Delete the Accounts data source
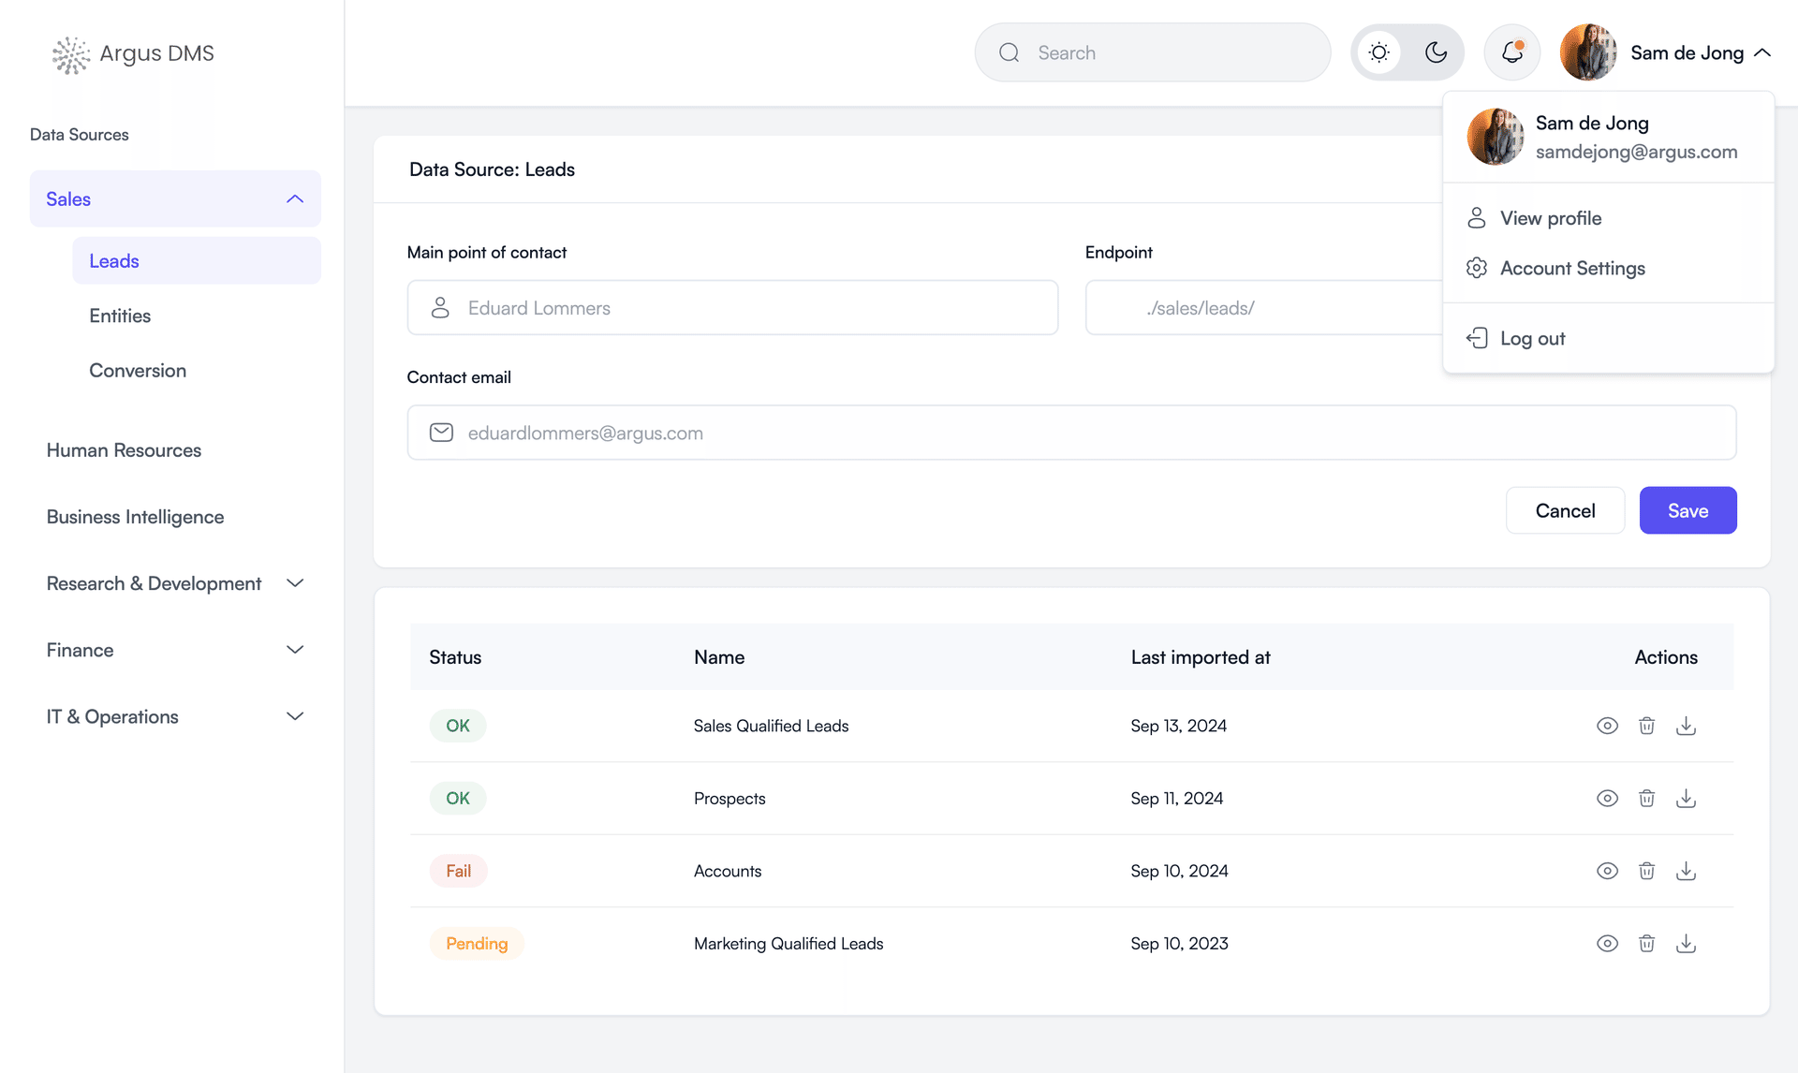The height and width of the screenshot is (1073, 1798). (x=1647, y=871)
